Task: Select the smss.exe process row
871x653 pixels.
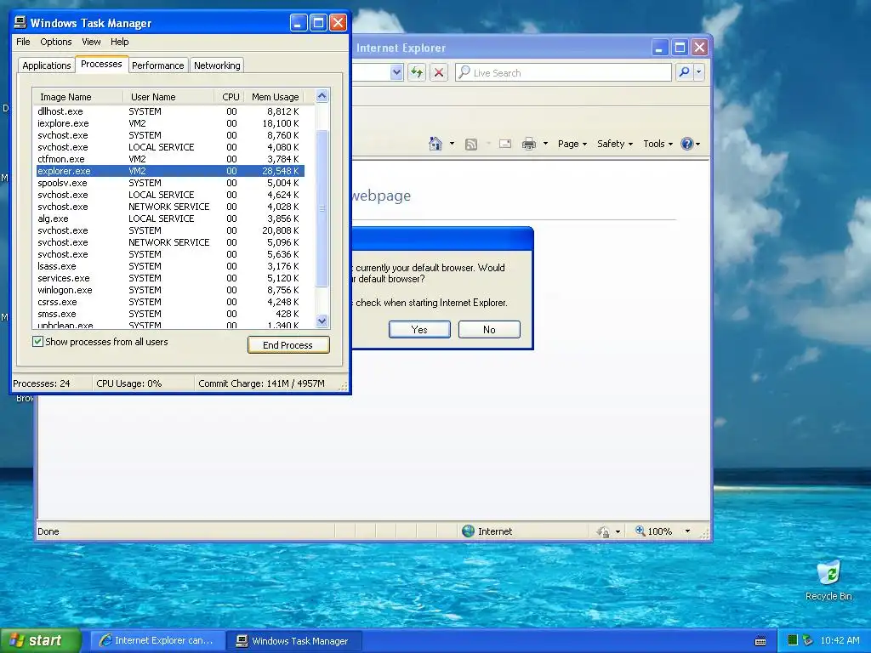Action: (x=170, y=314)
